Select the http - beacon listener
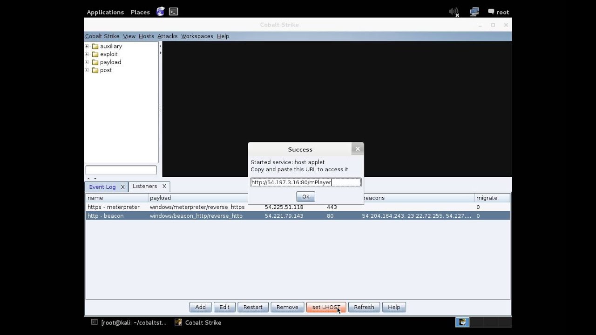596x335 pixels. pyautogui.click(x=298, y=216)
